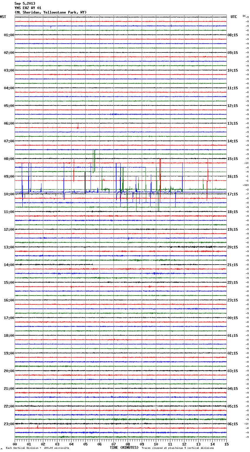Image resolution: width=250 pixels, height=452 pixels.
Task: Click the 'UTC' time zone label
Action: [234, 17]
